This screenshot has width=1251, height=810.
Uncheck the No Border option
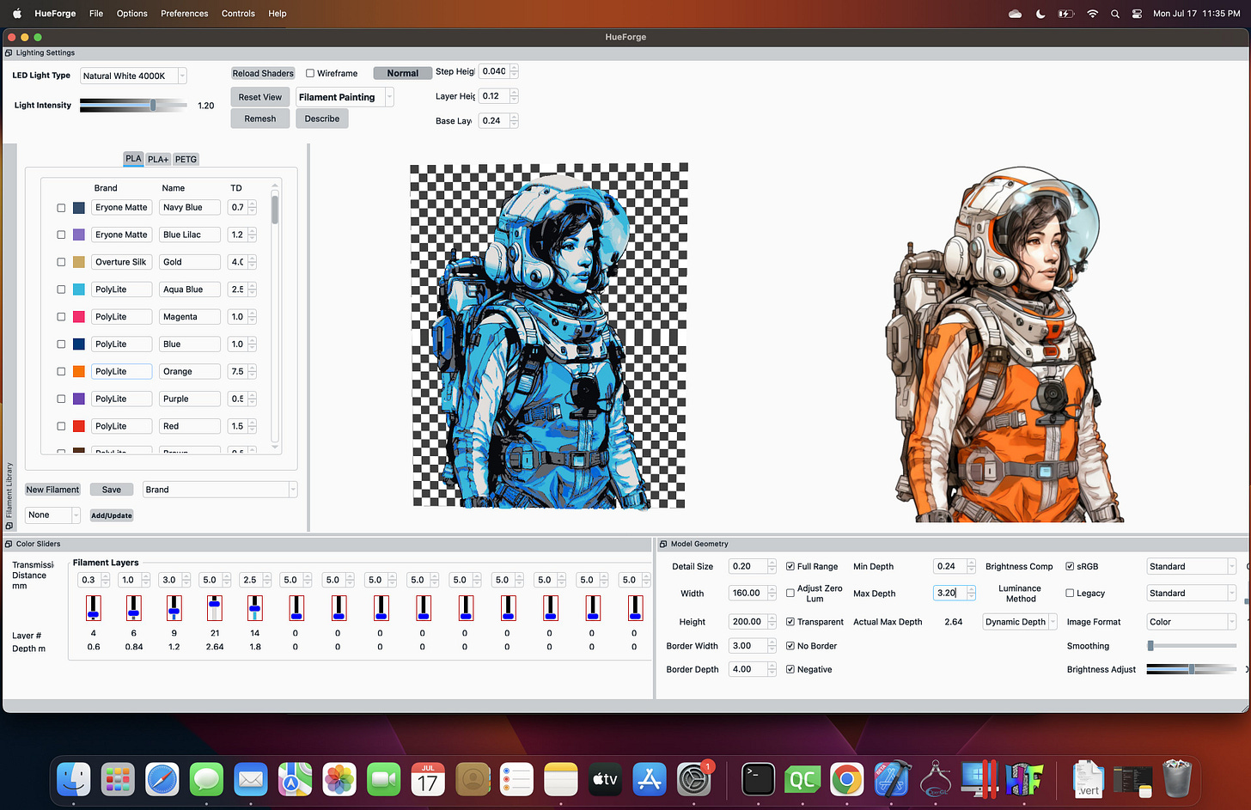click(x=790, y=646)
